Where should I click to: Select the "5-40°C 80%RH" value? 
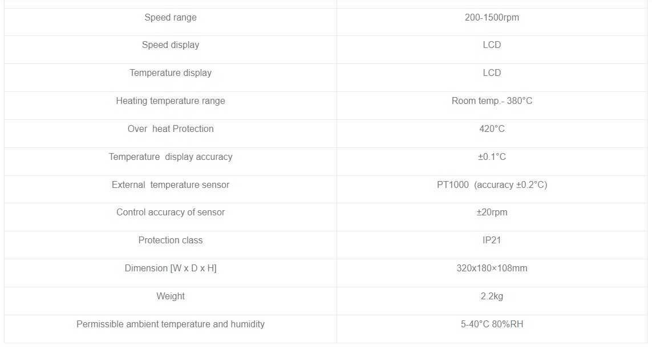coord(492,324)
